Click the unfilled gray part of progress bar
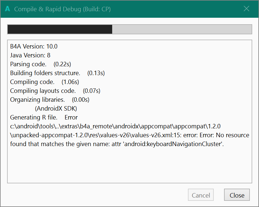 click(x=182, y=29)
